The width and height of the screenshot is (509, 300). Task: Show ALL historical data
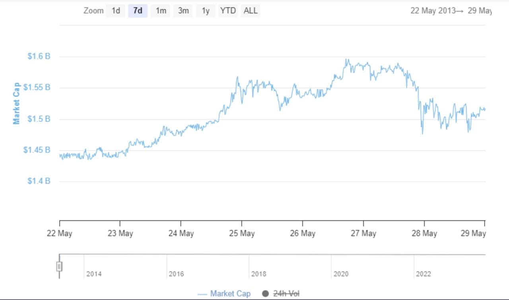251,11
